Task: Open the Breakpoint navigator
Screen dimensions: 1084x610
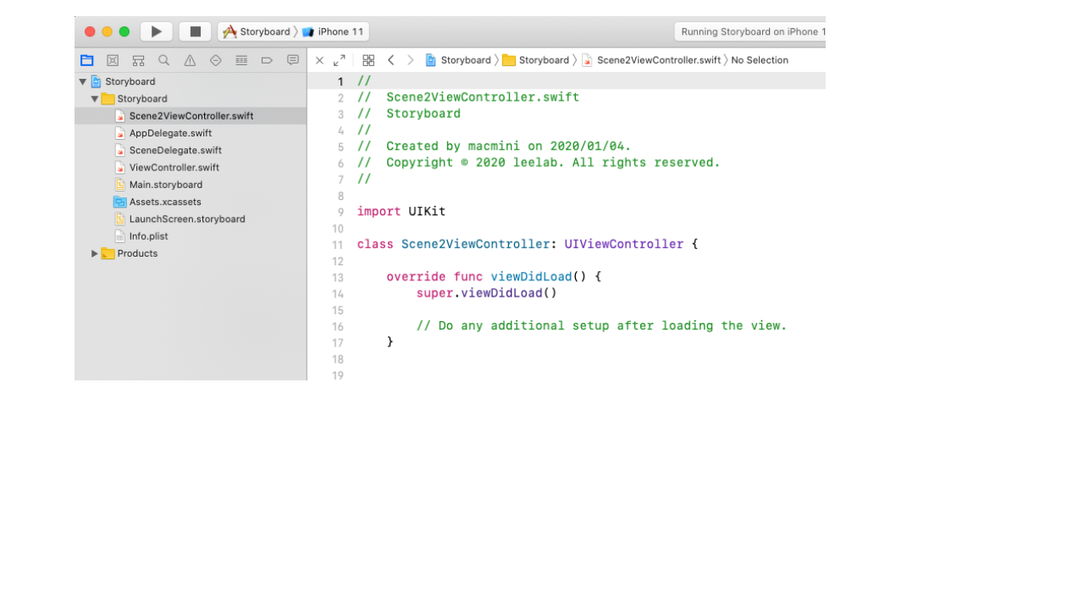Action: (267, 60)
